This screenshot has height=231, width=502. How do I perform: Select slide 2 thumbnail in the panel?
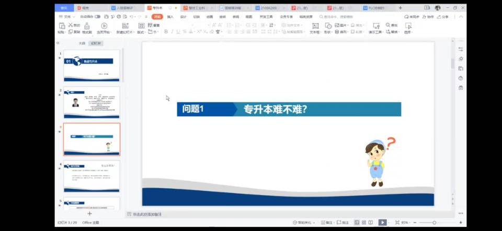tap(92, 102)
